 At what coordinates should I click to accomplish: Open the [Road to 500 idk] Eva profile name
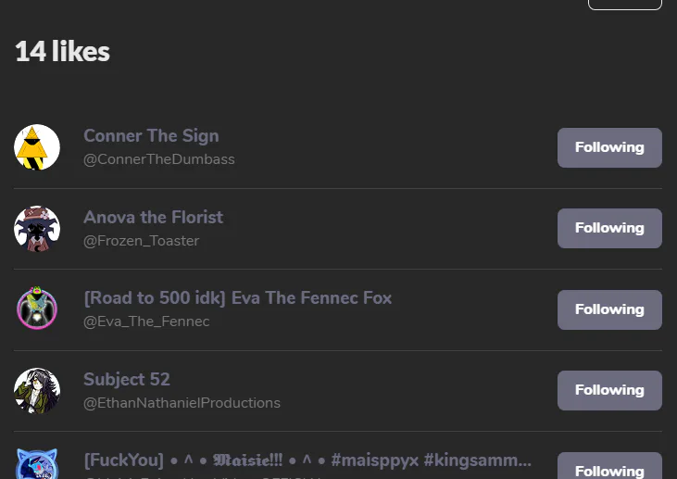(x=237, y=298)
